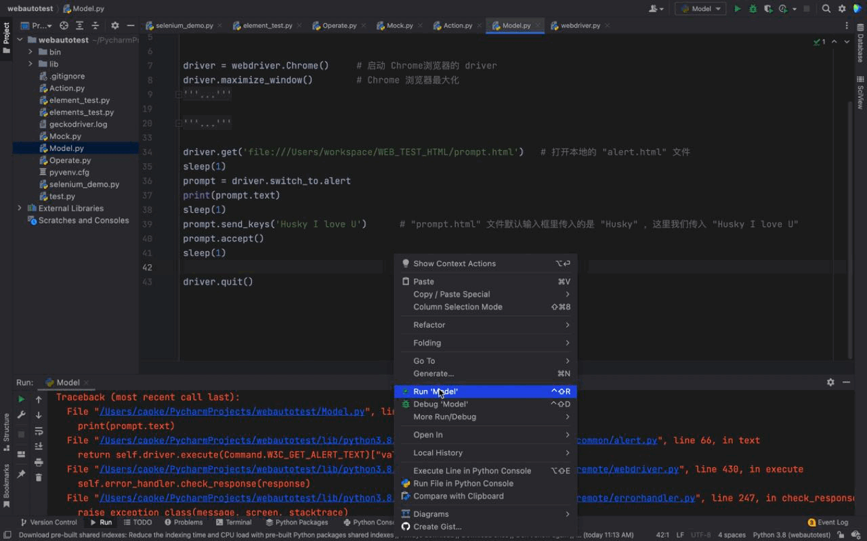This screenshot has height=541, width=867.
Task: Go to next highlighted problem arrow
Action: tap(847, 42)
